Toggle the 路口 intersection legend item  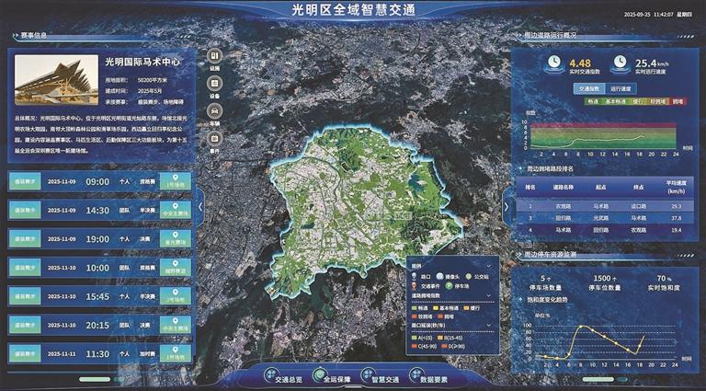tap(416, 275)
